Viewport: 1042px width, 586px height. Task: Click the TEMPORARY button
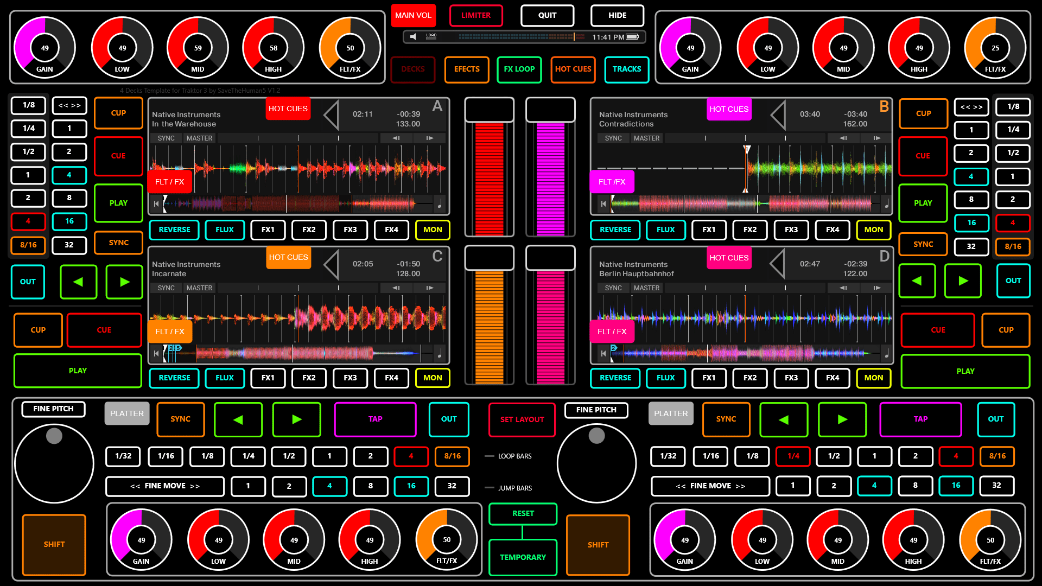tap(523, 557)
